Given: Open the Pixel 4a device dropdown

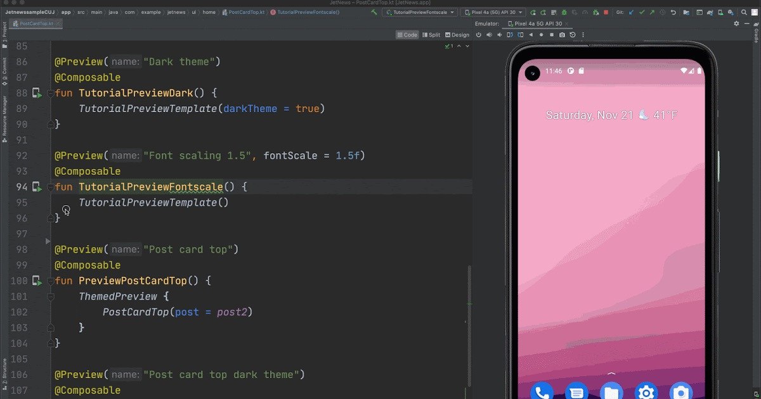Looking at the screenshot, I should [x=493, y=12].
